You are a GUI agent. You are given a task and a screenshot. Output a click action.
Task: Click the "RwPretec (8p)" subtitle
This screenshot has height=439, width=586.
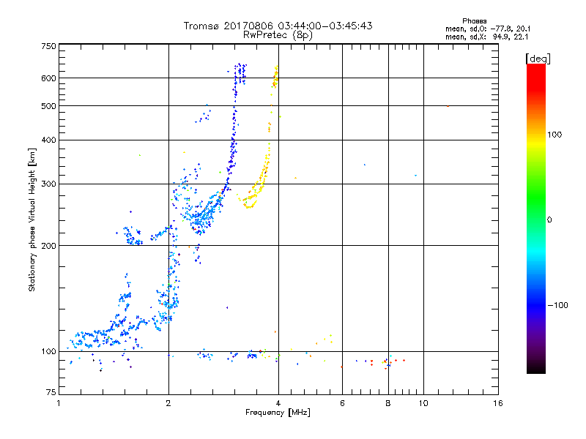coord(278,35)
